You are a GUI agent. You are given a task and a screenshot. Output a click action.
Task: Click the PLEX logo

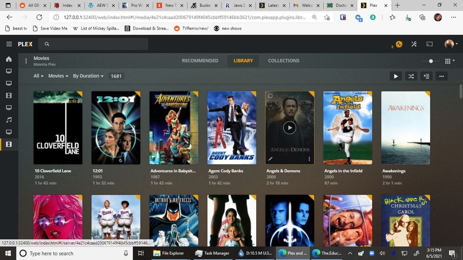pyautogui.click(x=25, y=44)
